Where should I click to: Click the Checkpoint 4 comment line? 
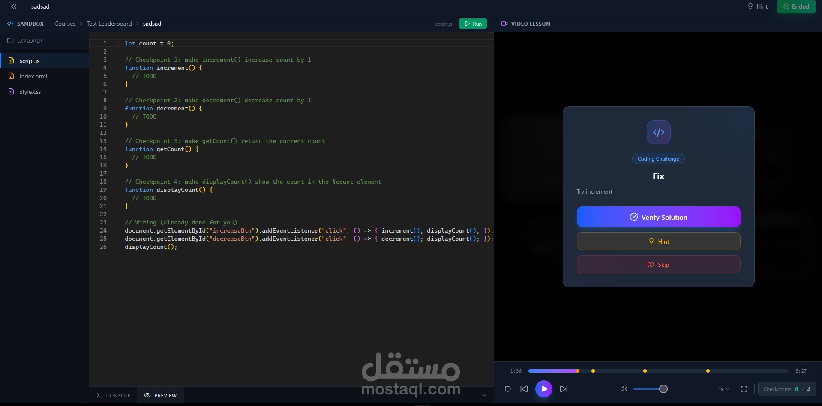tap(253, 182)
